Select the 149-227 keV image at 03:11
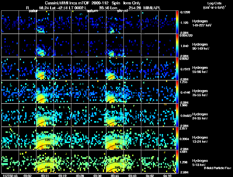 click(x=45, y=22)
